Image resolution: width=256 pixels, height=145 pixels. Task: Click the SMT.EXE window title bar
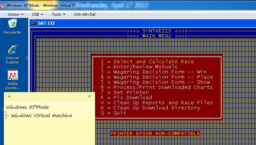(x=143, y=23)
